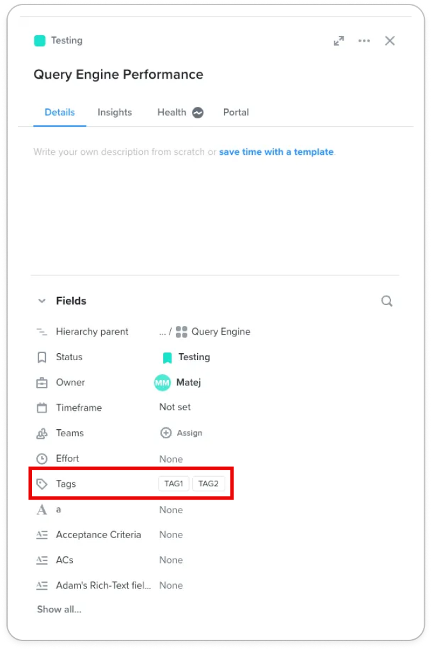The height and width of the screenshot is (650, 432).
Task: Search fields with magnifier icon
Action: (387, 301)
